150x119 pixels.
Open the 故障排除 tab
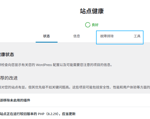point(107,36)
